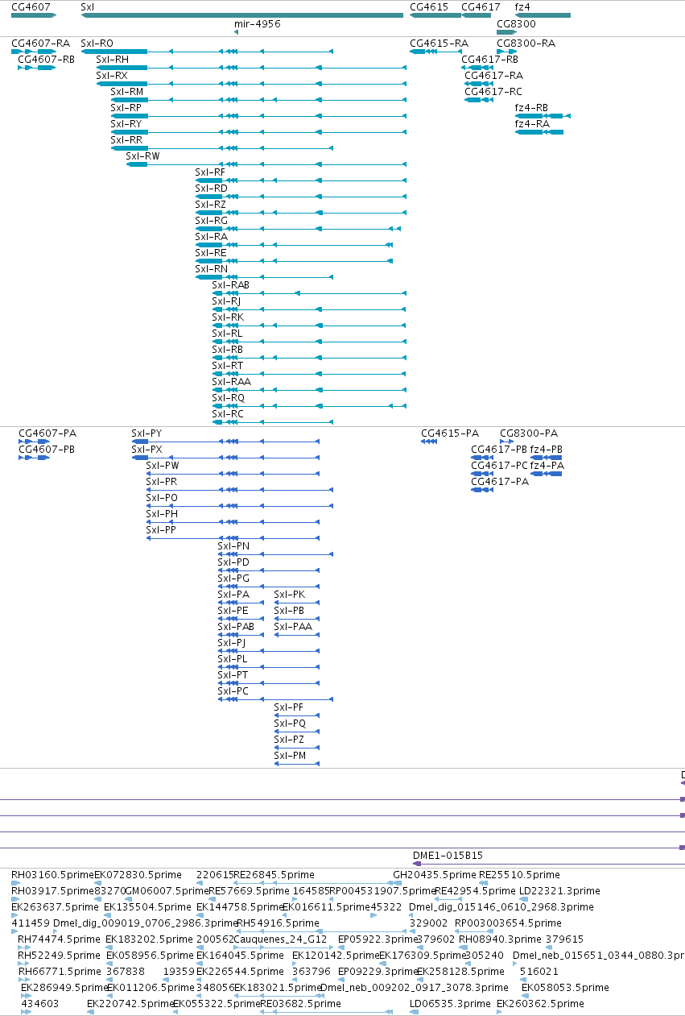Select transcript Sxl-RAA label
Screen dimensions: 685x1016
(x=231, y=382)
